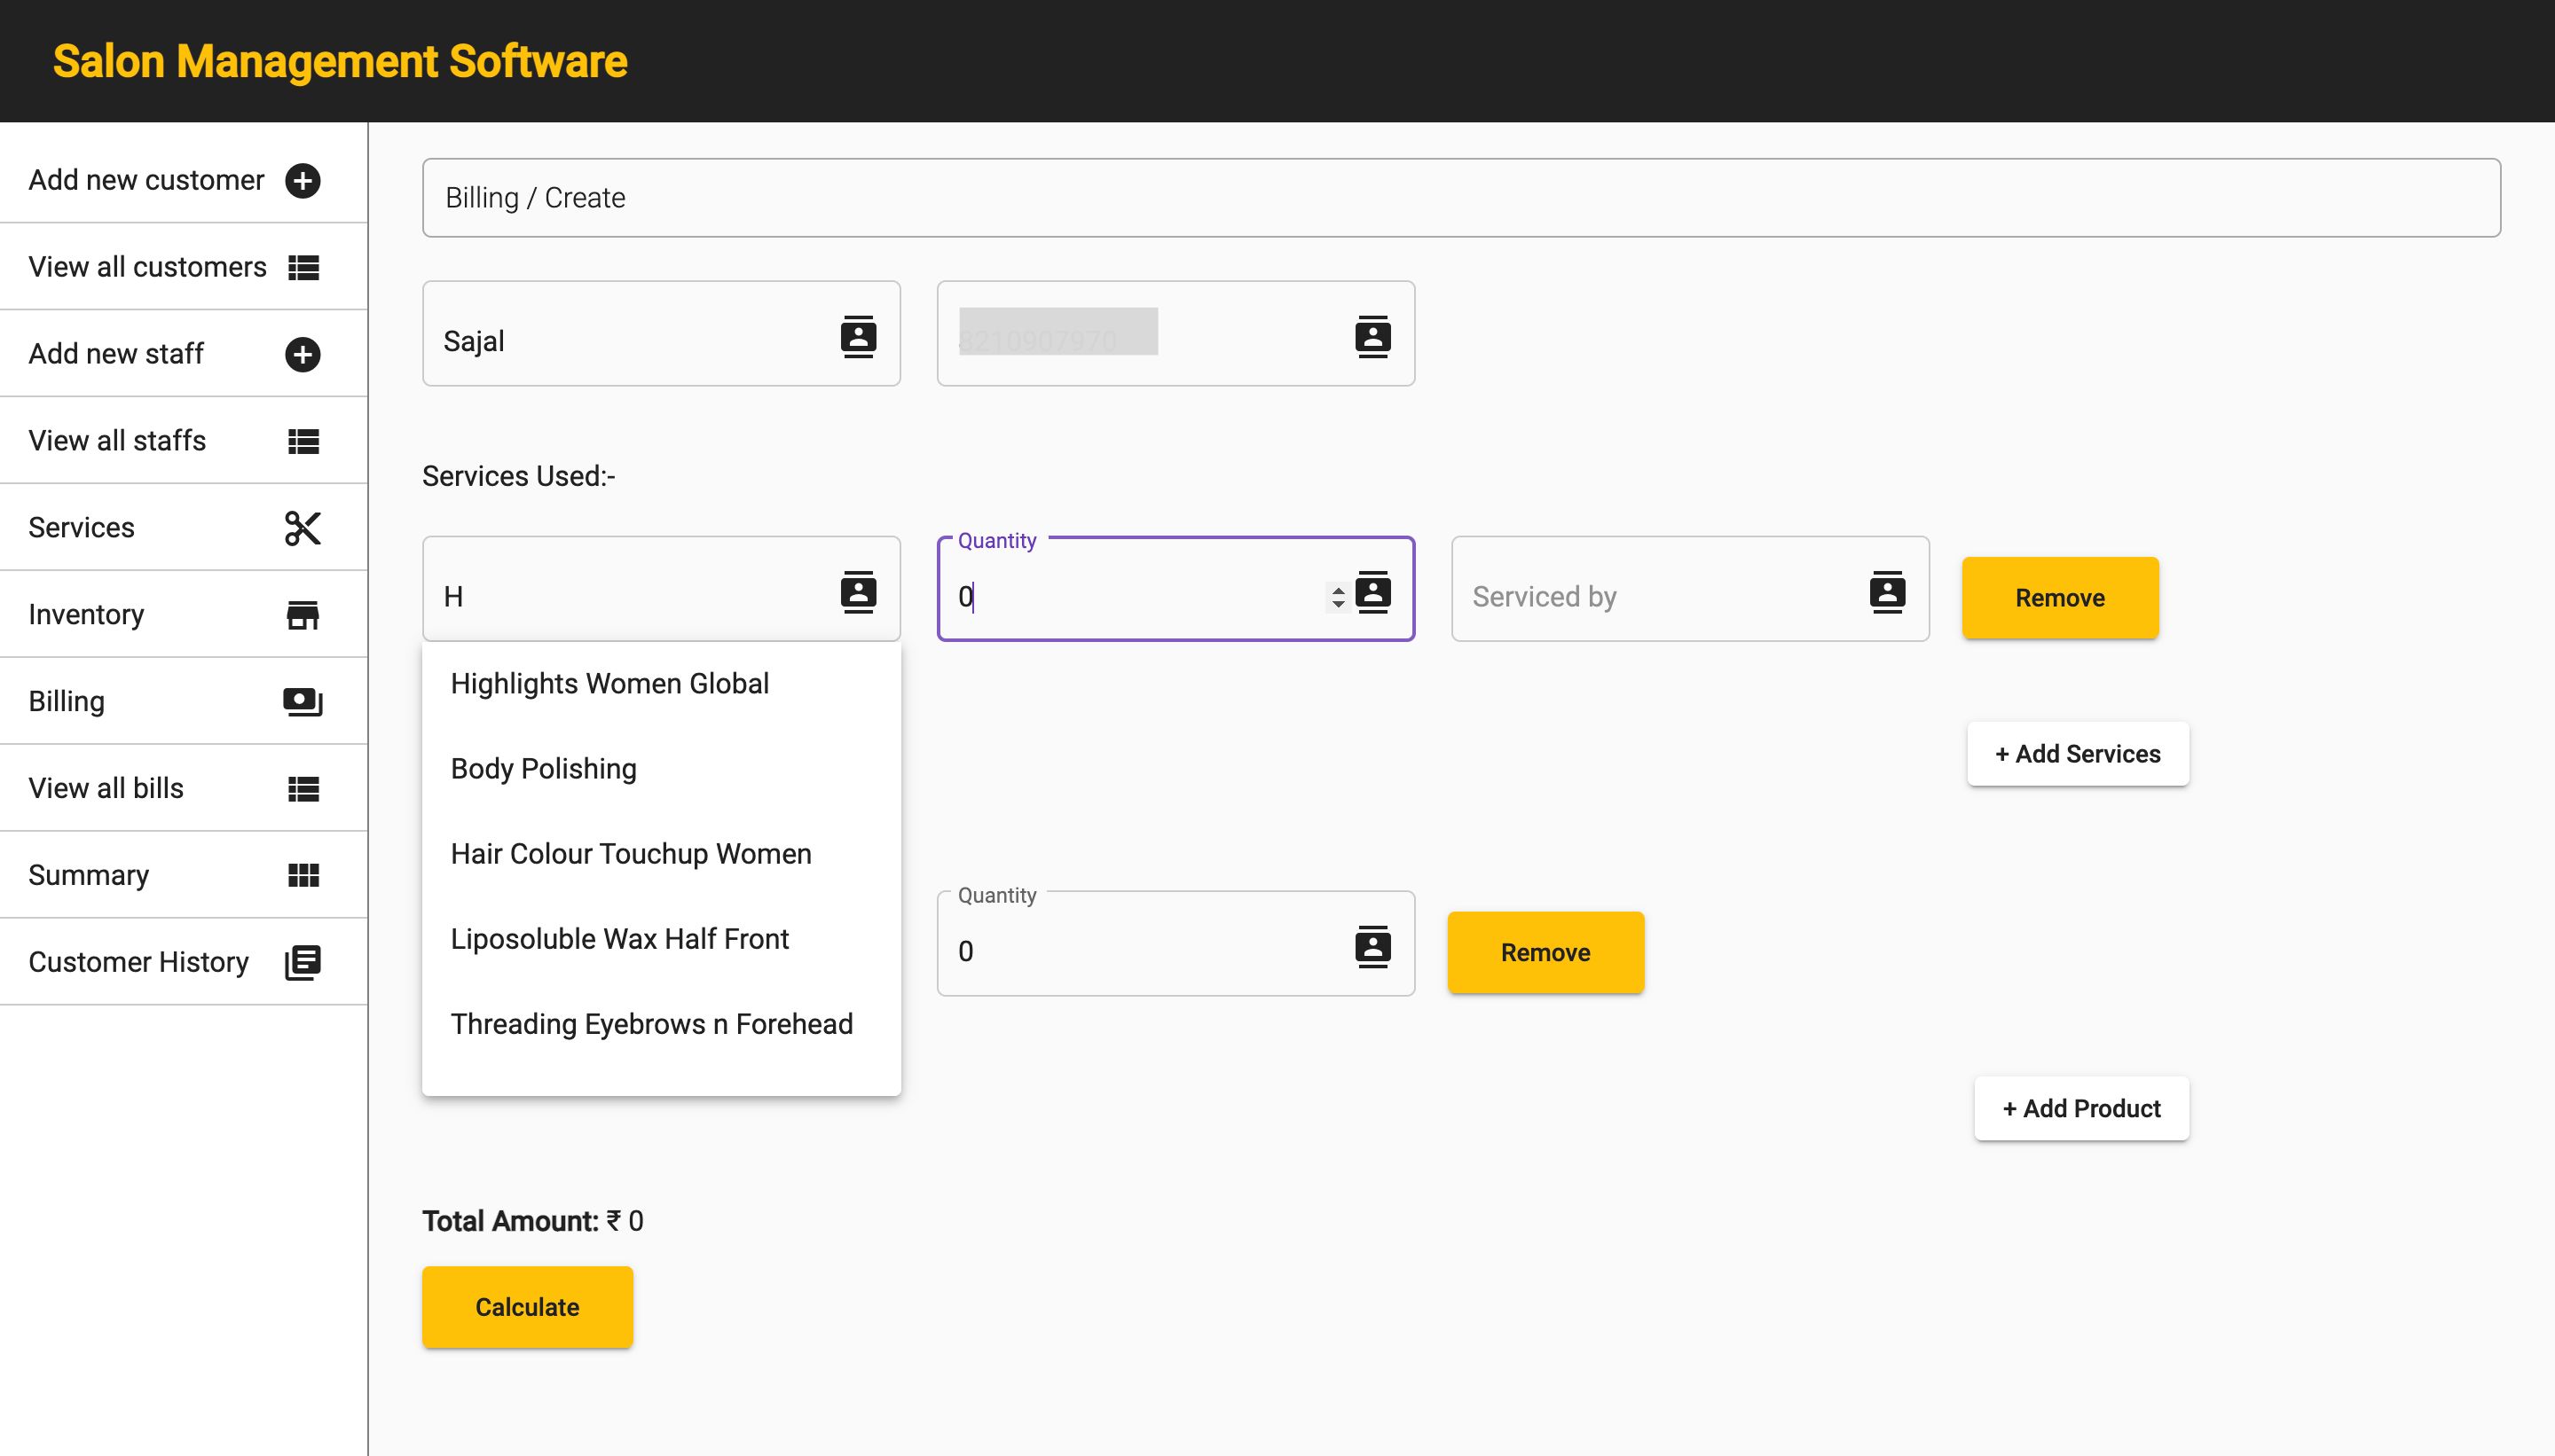Click the store icon beside Inventory

tap(303, 615)
